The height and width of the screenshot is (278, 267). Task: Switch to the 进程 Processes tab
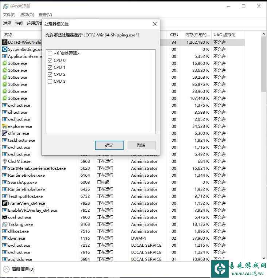coord(7,23)
